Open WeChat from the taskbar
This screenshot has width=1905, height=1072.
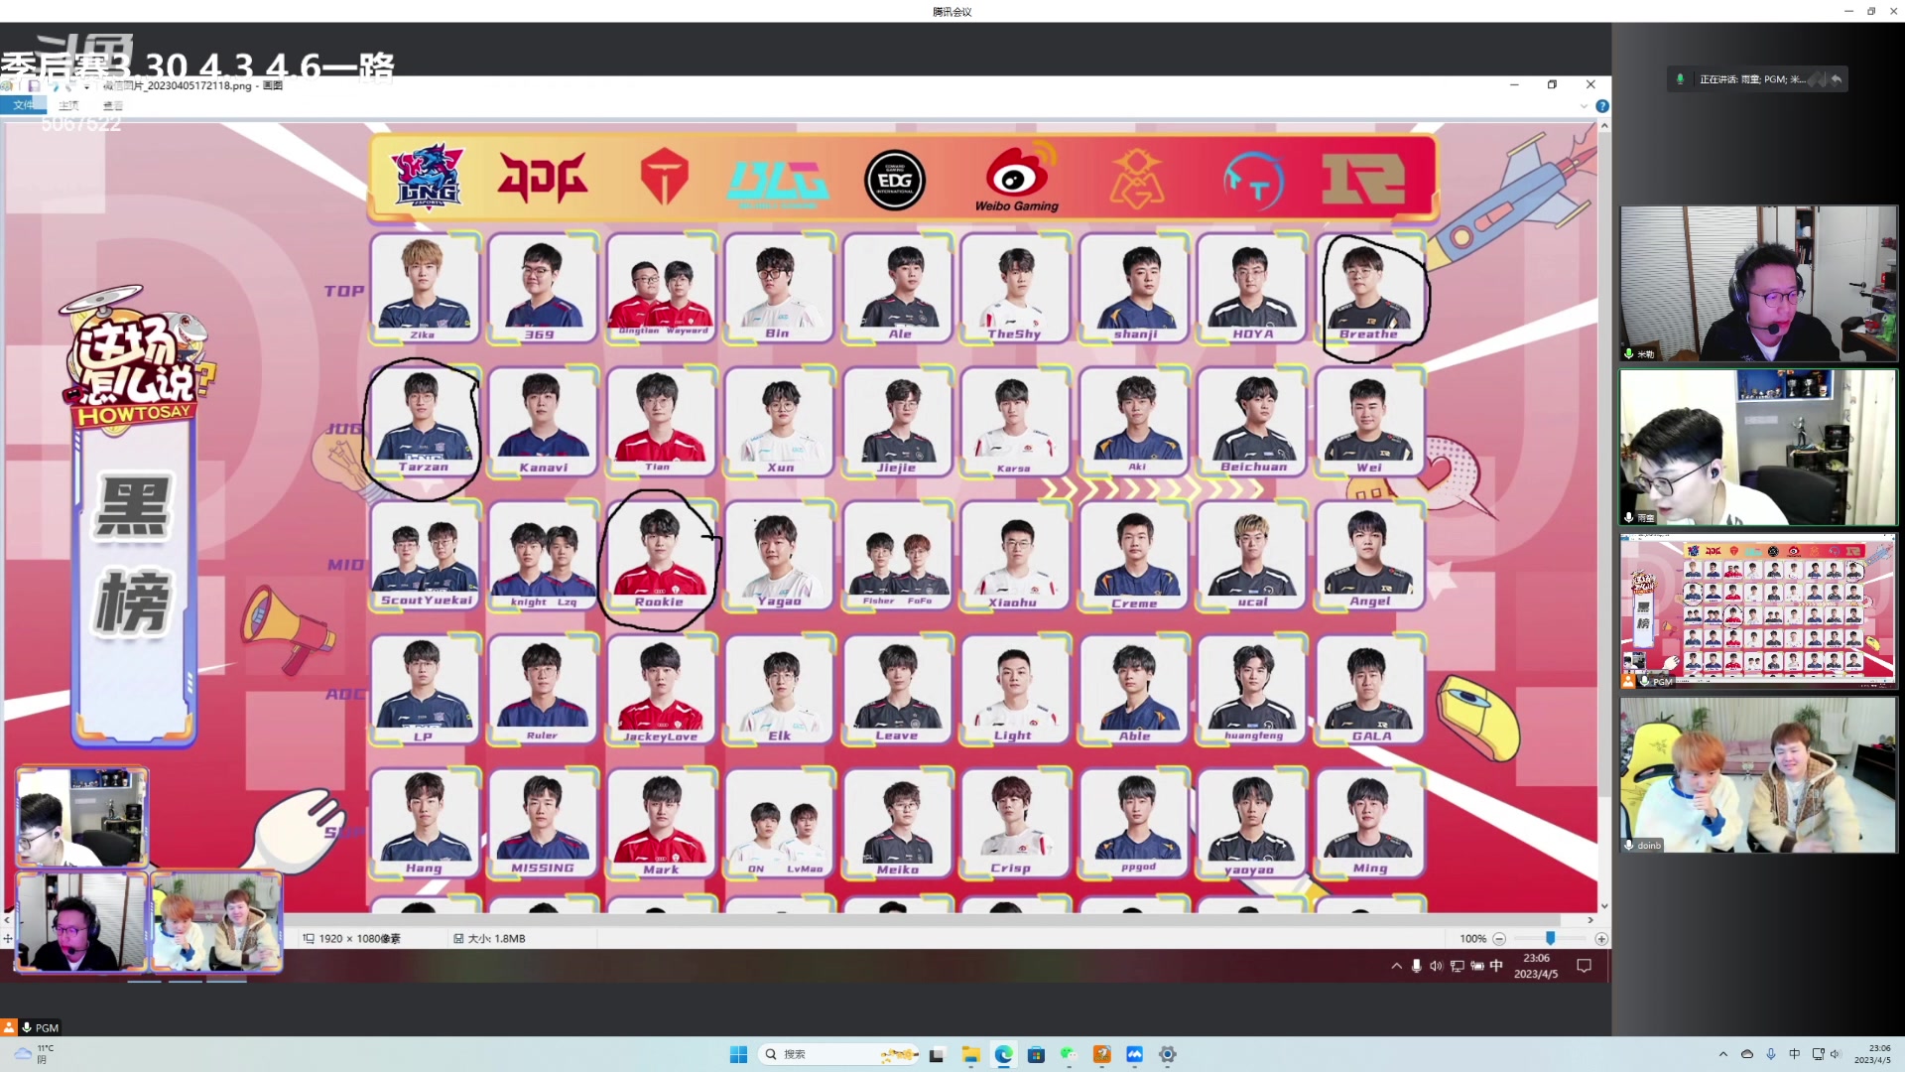tap(1069, 1054)
